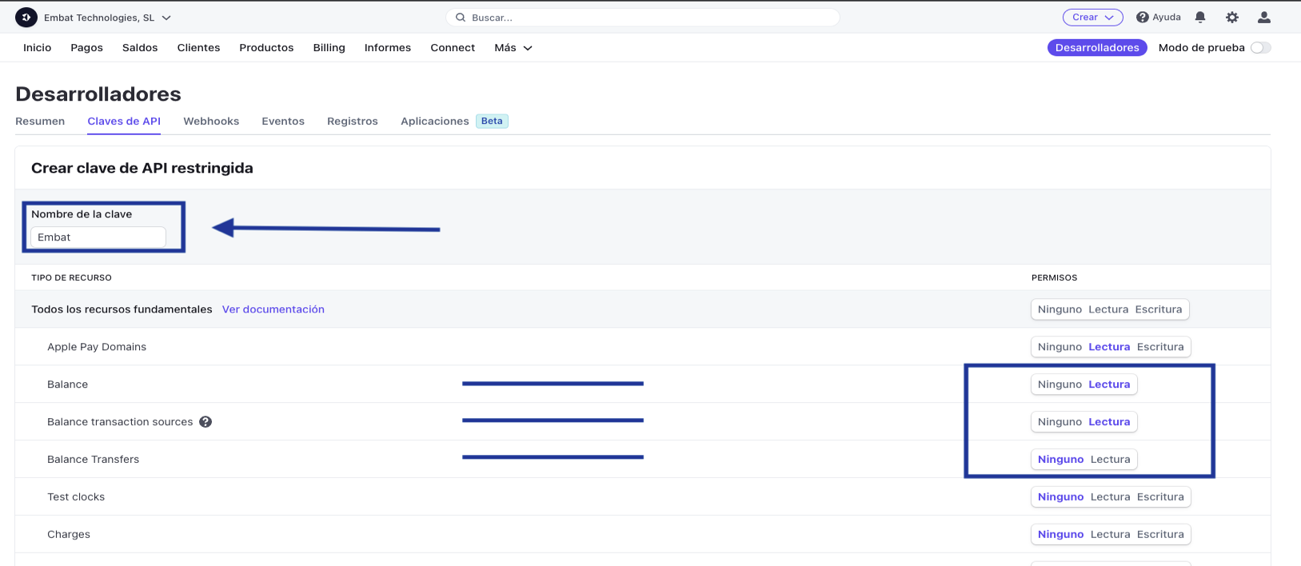This screenshot has width=1301, height=566.
Task: Set Test clocks to Ninguno
Action: click(x=1061, y=497)
